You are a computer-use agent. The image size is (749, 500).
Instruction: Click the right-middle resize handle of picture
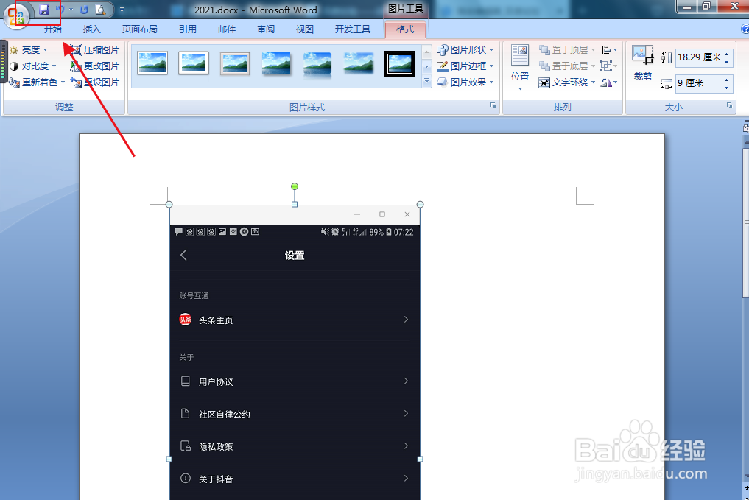tap(421, 459)
